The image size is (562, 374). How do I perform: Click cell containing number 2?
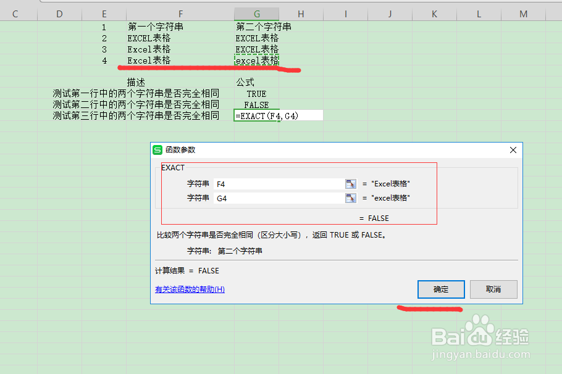point(104,38)
